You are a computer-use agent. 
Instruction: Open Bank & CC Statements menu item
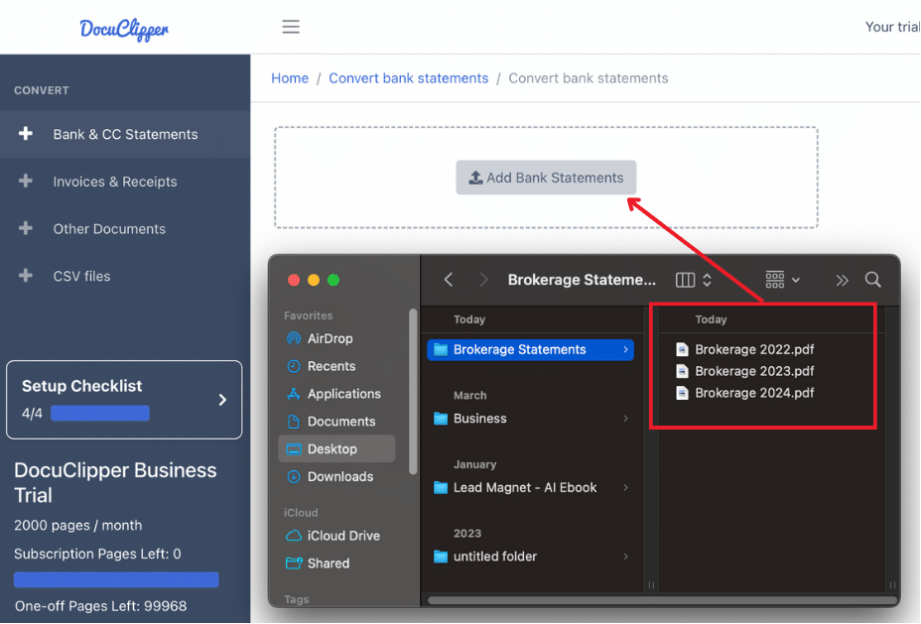[x=125, y=135]
